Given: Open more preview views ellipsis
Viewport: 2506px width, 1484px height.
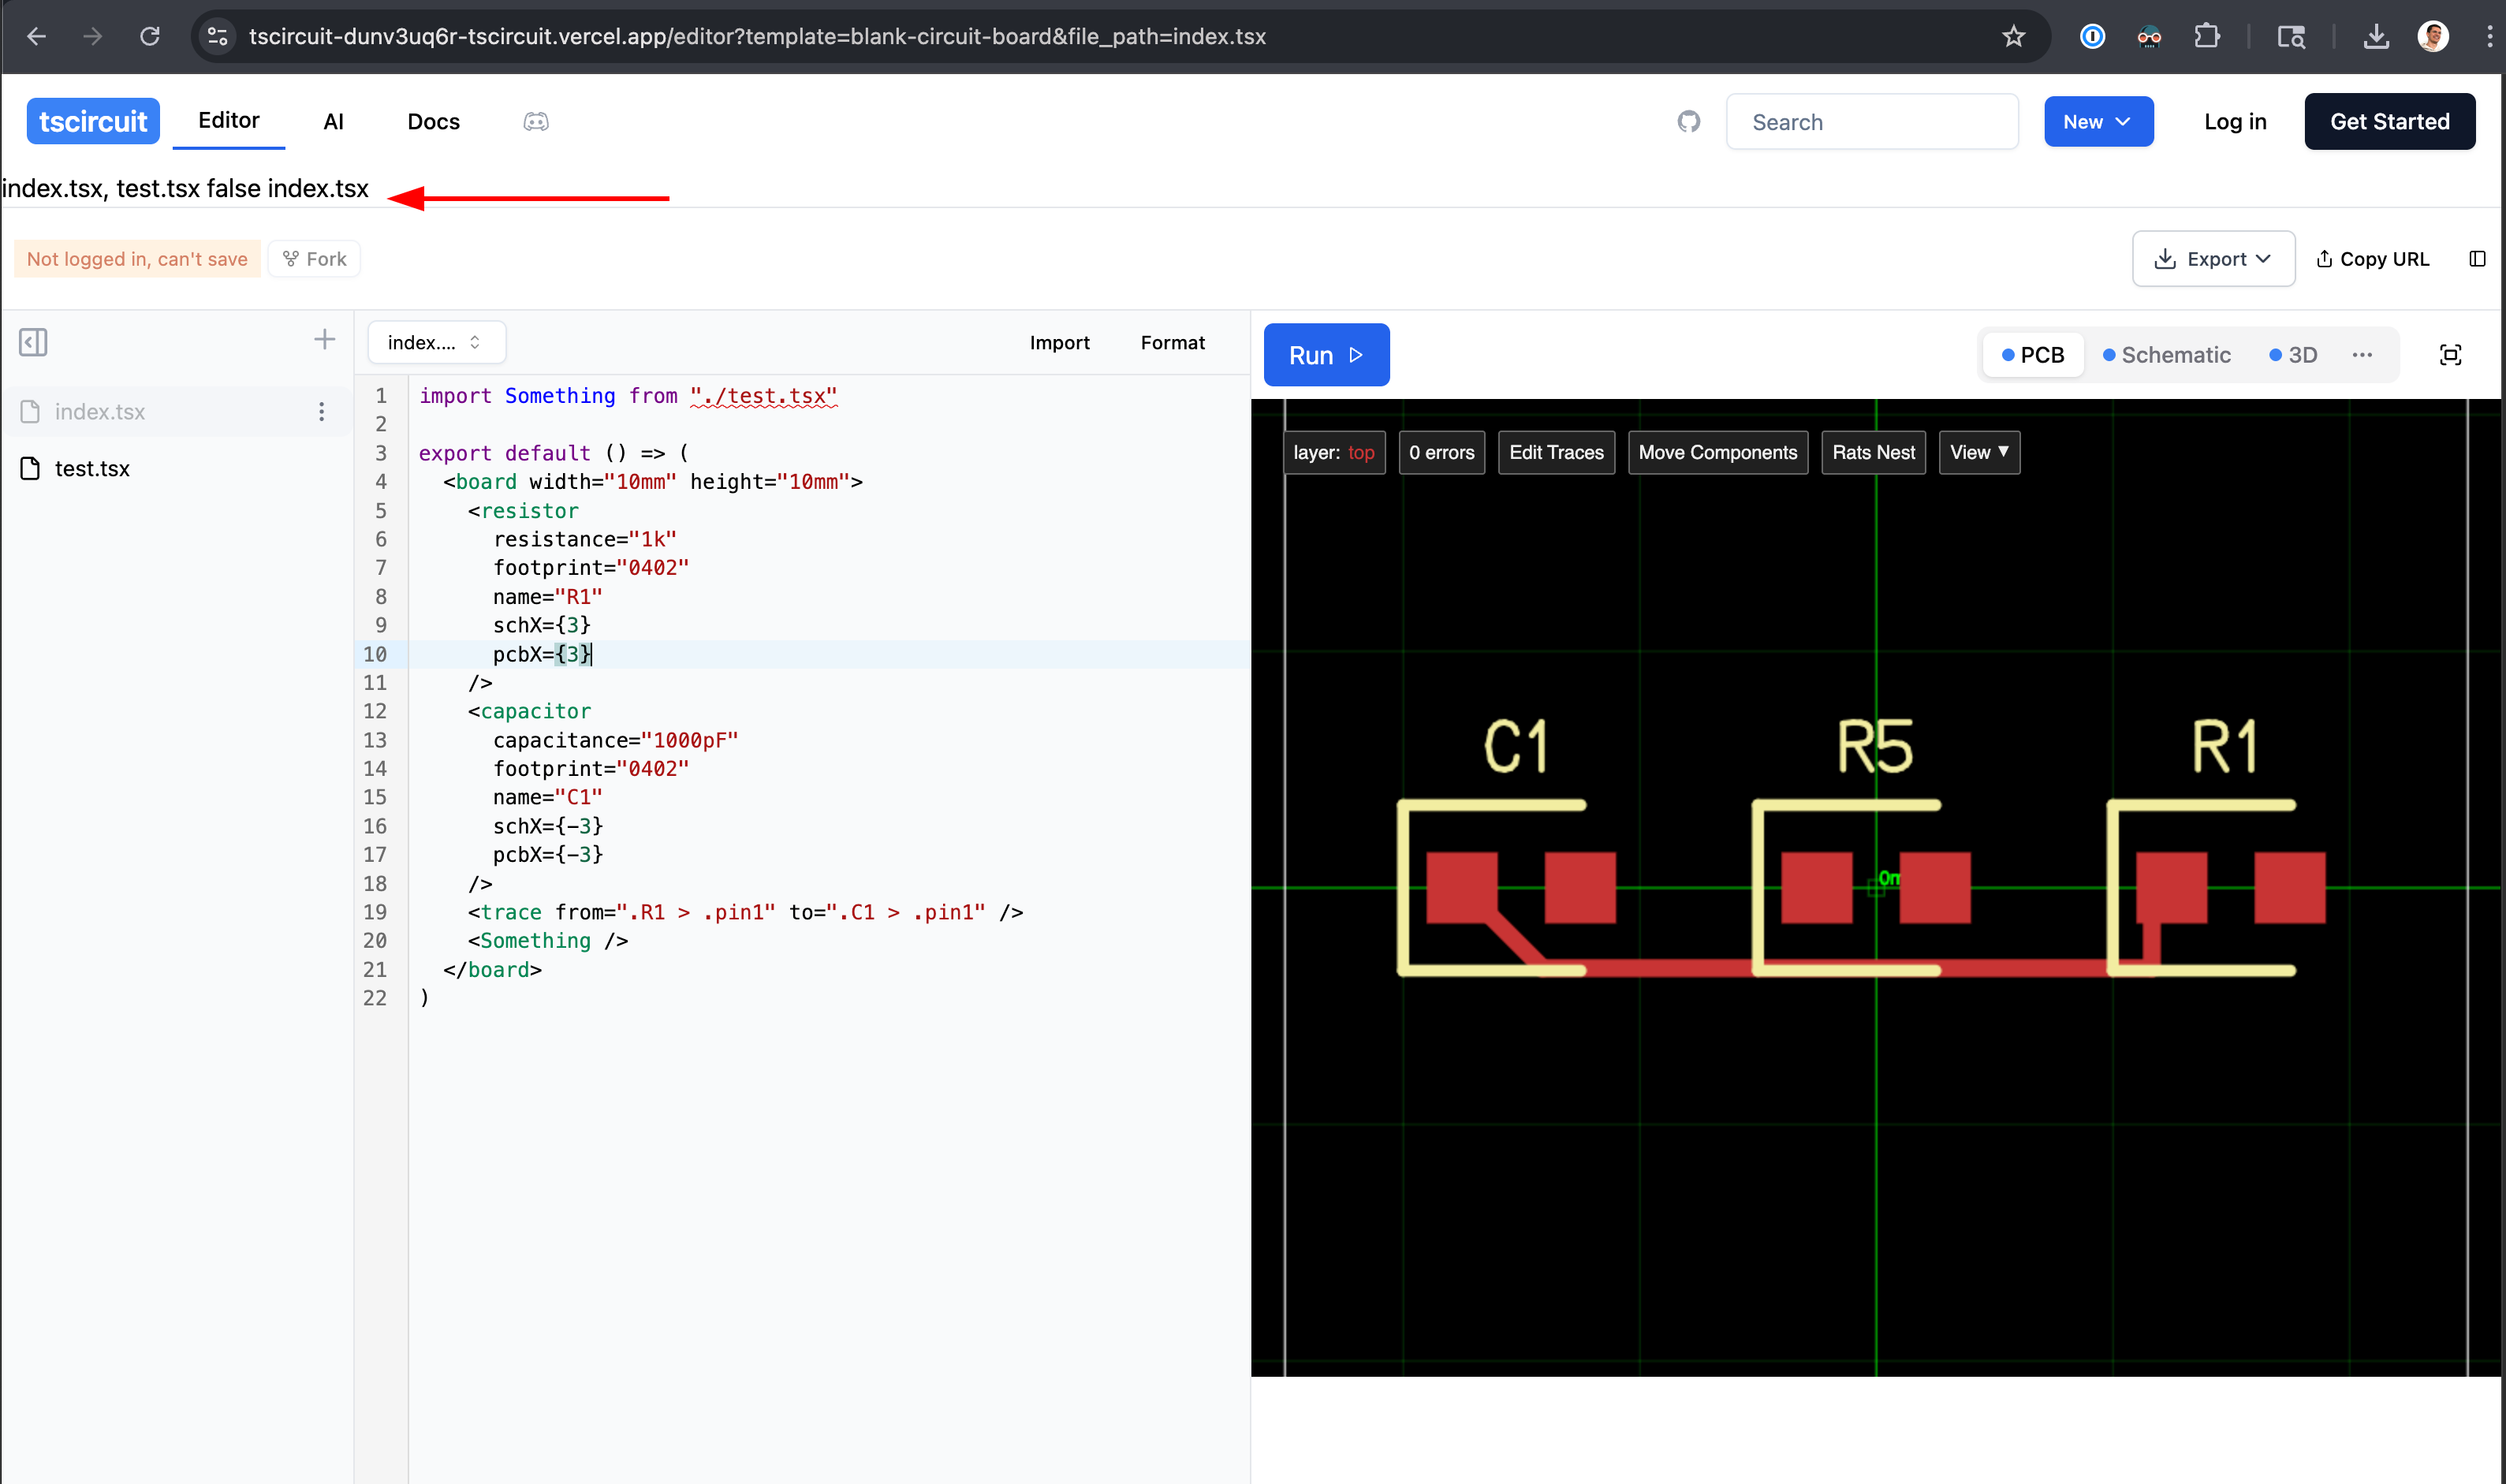Looking at the screenshot, I should pos(2362,355).
